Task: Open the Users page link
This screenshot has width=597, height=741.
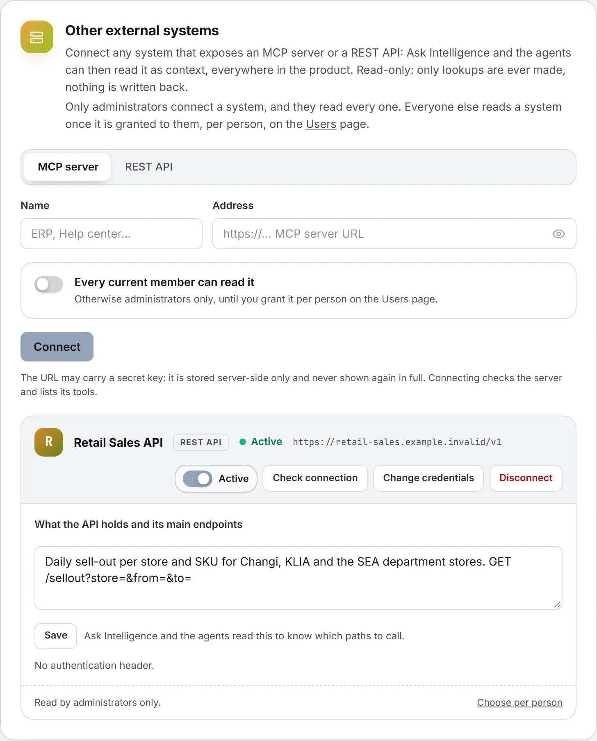Action: click(x=321, y=124)
